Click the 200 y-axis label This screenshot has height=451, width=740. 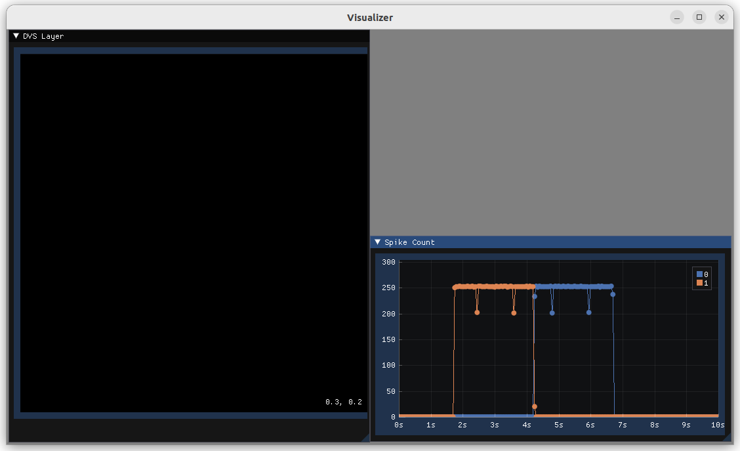coord(388,314)
